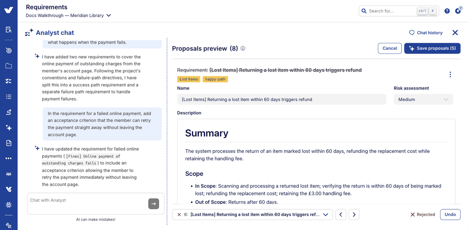The height and width of the screenshot is (230, 468).
Task: Click the happy-path tag
Action: pyautogui.click(x=215, y=79)
